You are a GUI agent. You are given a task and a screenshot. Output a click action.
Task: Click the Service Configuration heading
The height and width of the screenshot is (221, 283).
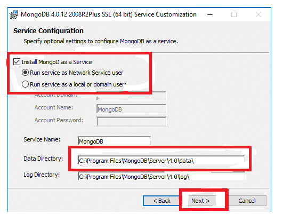pyautogui.click(x=48, y=31)
